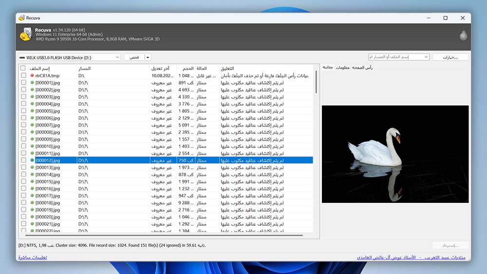Viewport: 487px width, 274px height.
Task: Click the Recuva title bar app icon
Action: click(21, 18)
